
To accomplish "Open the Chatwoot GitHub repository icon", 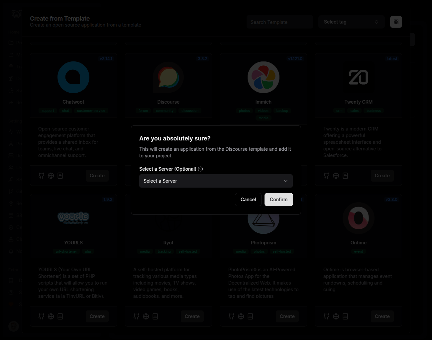I will point(41,176).
